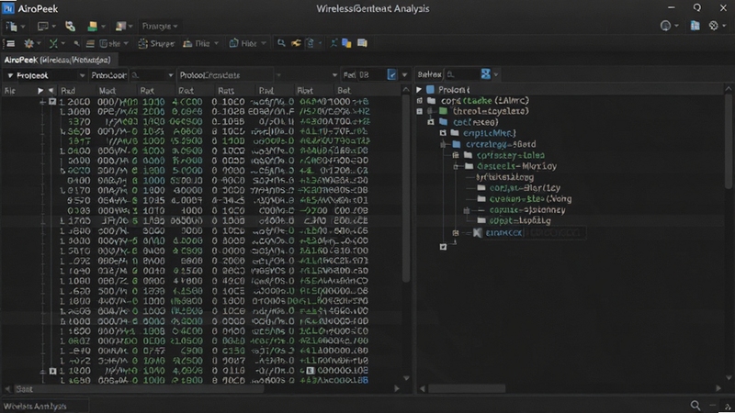Click the tree pane horizontal scrollbar

pyautogui.click(x=468, y=388)
